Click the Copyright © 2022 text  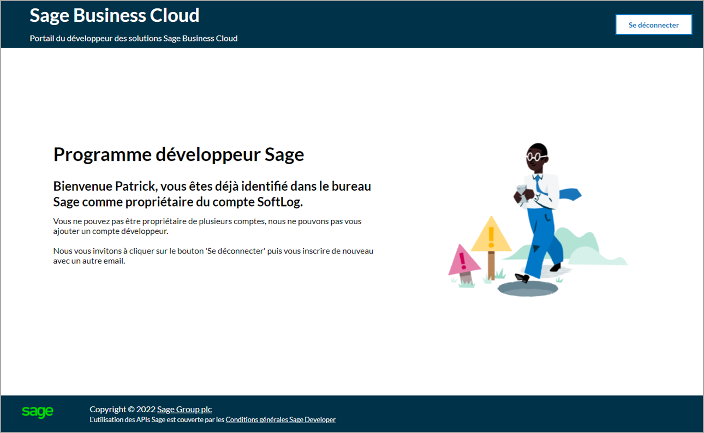122,409
